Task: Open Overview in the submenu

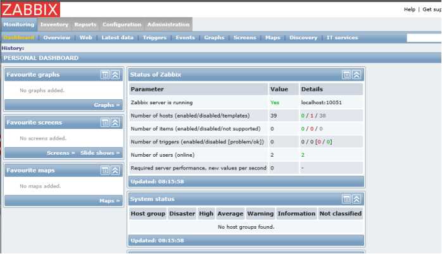Action: click(56, 38)
